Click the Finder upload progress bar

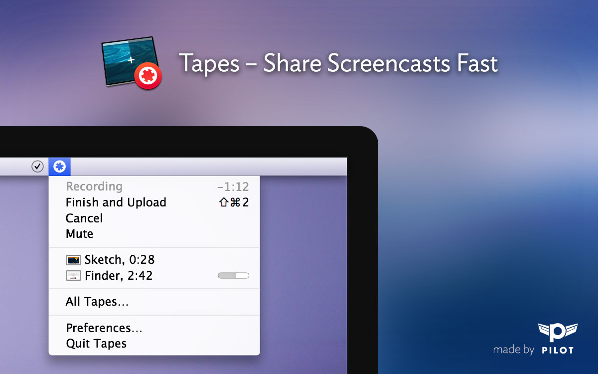point(234,276)
